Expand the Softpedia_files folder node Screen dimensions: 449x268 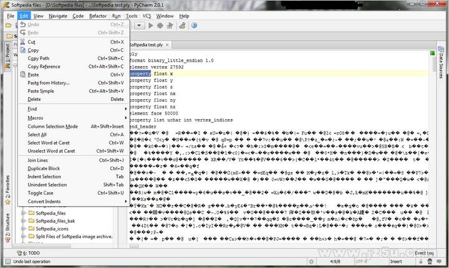(x=24, y=213)
